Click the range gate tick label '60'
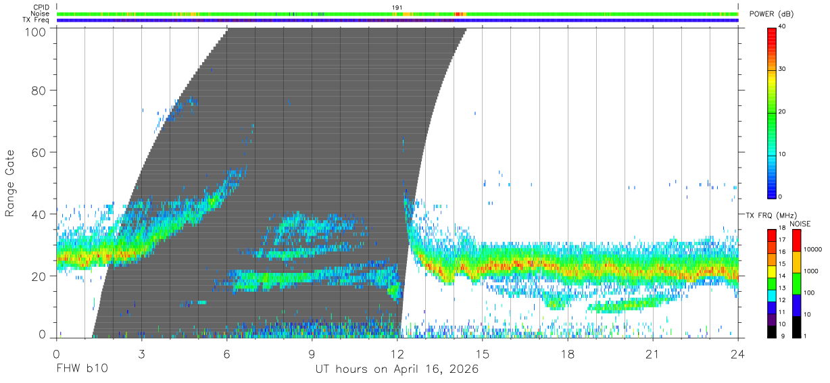This screenshot has width=830, height=383. tap(40, 152)
